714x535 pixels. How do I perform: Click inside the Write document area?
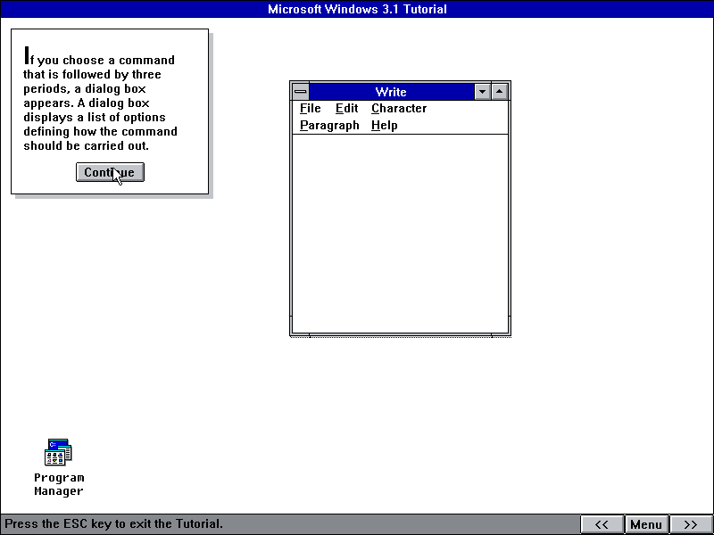click(400, 234)
